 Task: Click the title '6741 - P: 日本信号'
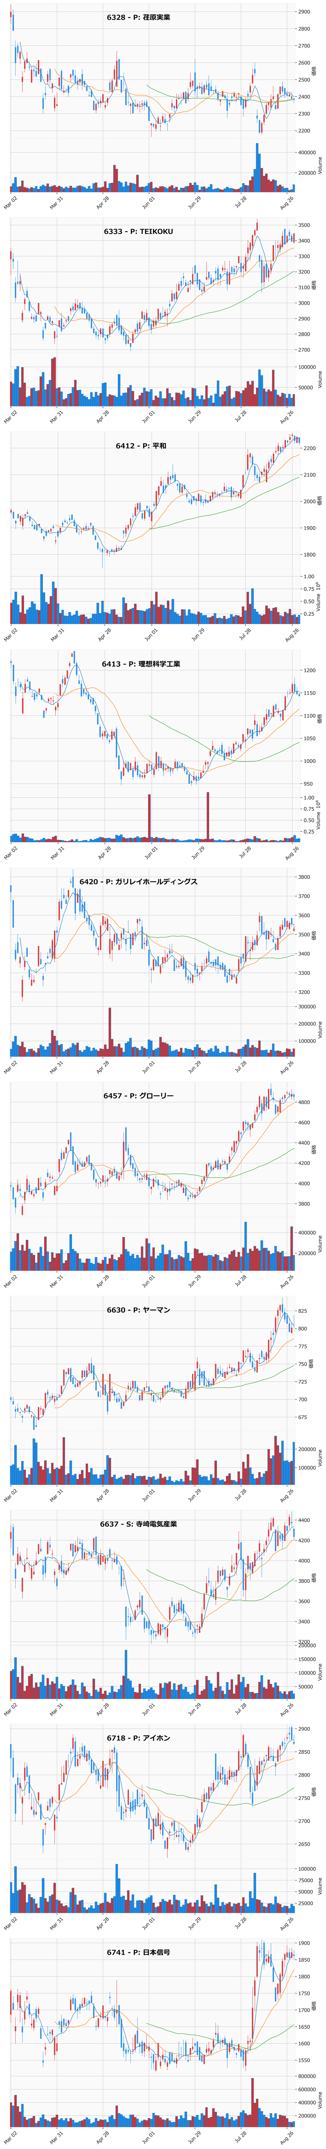139,1952
